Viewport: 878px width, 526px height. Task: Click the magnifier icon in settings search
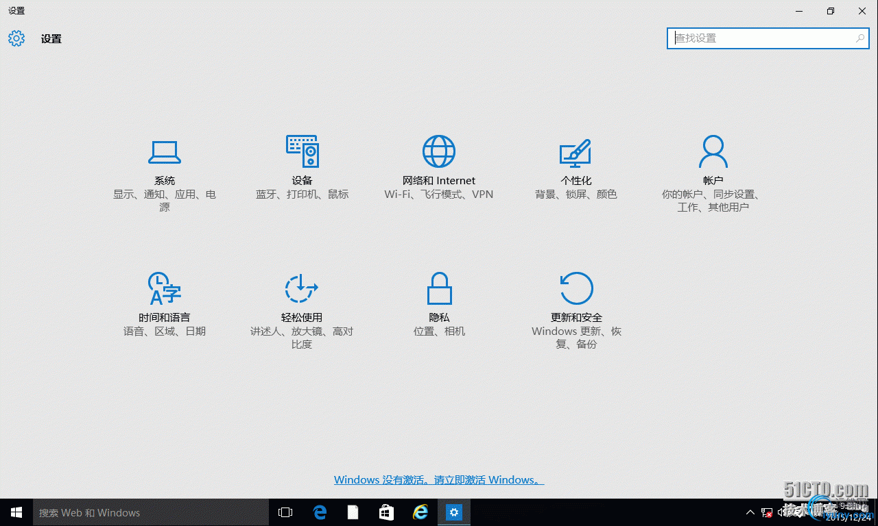point(860,38)
